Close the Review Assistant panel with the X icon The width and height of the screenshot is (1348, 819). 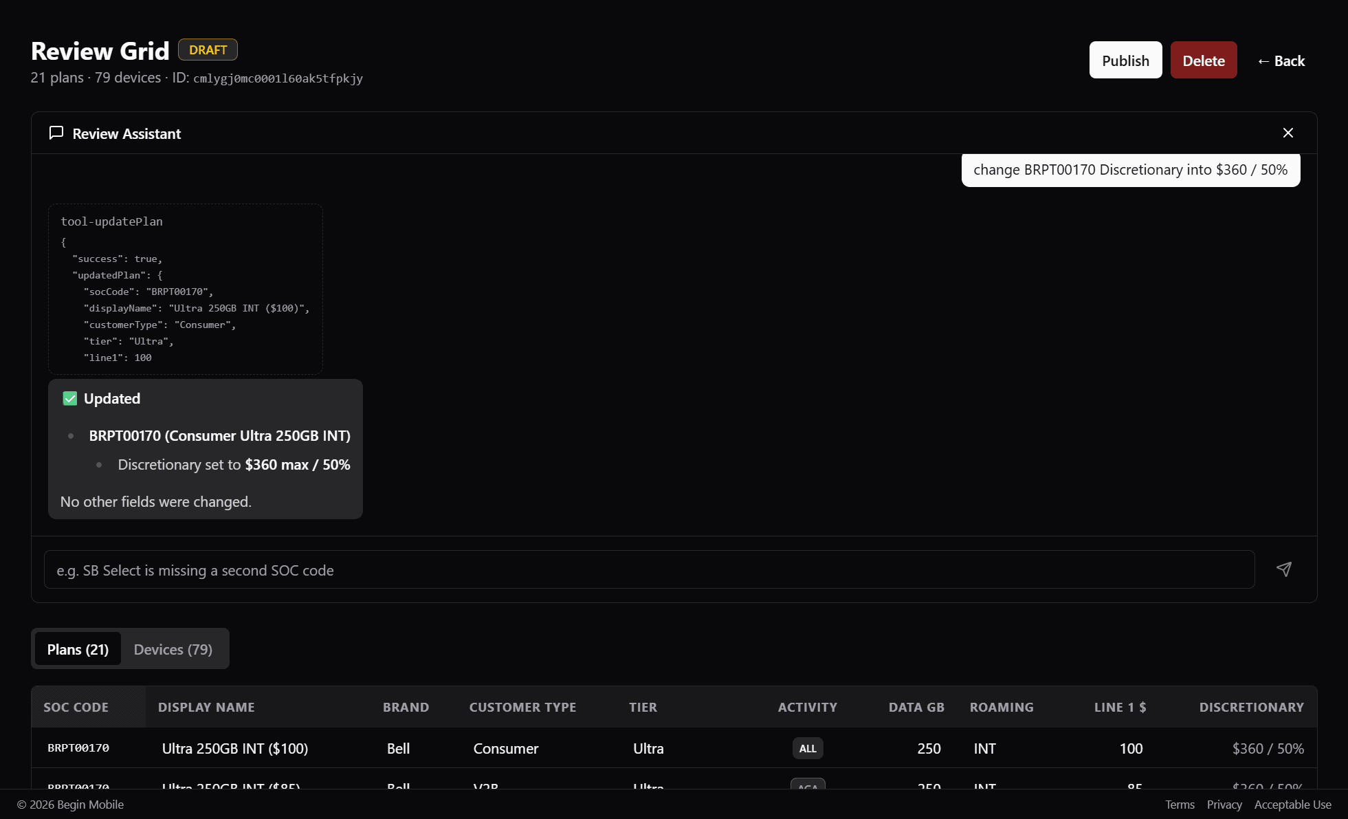pos(1288,133)
